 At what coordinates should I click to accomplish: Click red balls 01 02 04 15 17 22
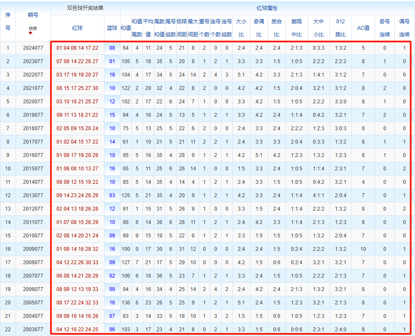[x=77, y=142]
